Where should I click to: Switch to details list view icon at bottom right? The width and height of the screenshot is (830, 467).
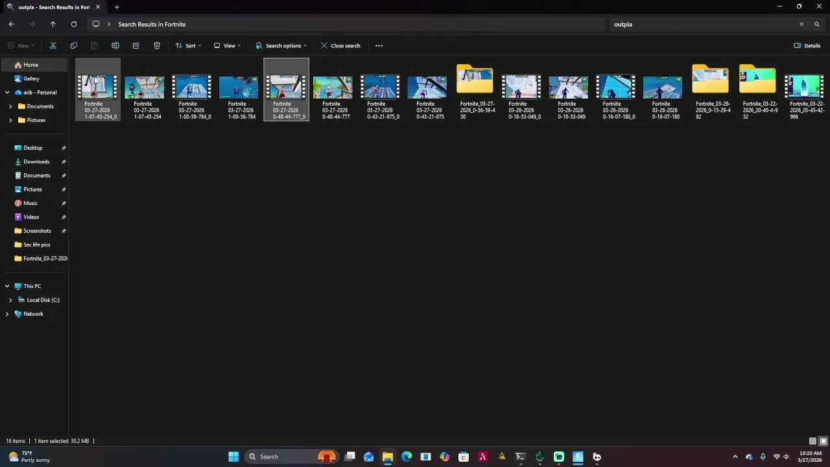coord(812,441)
